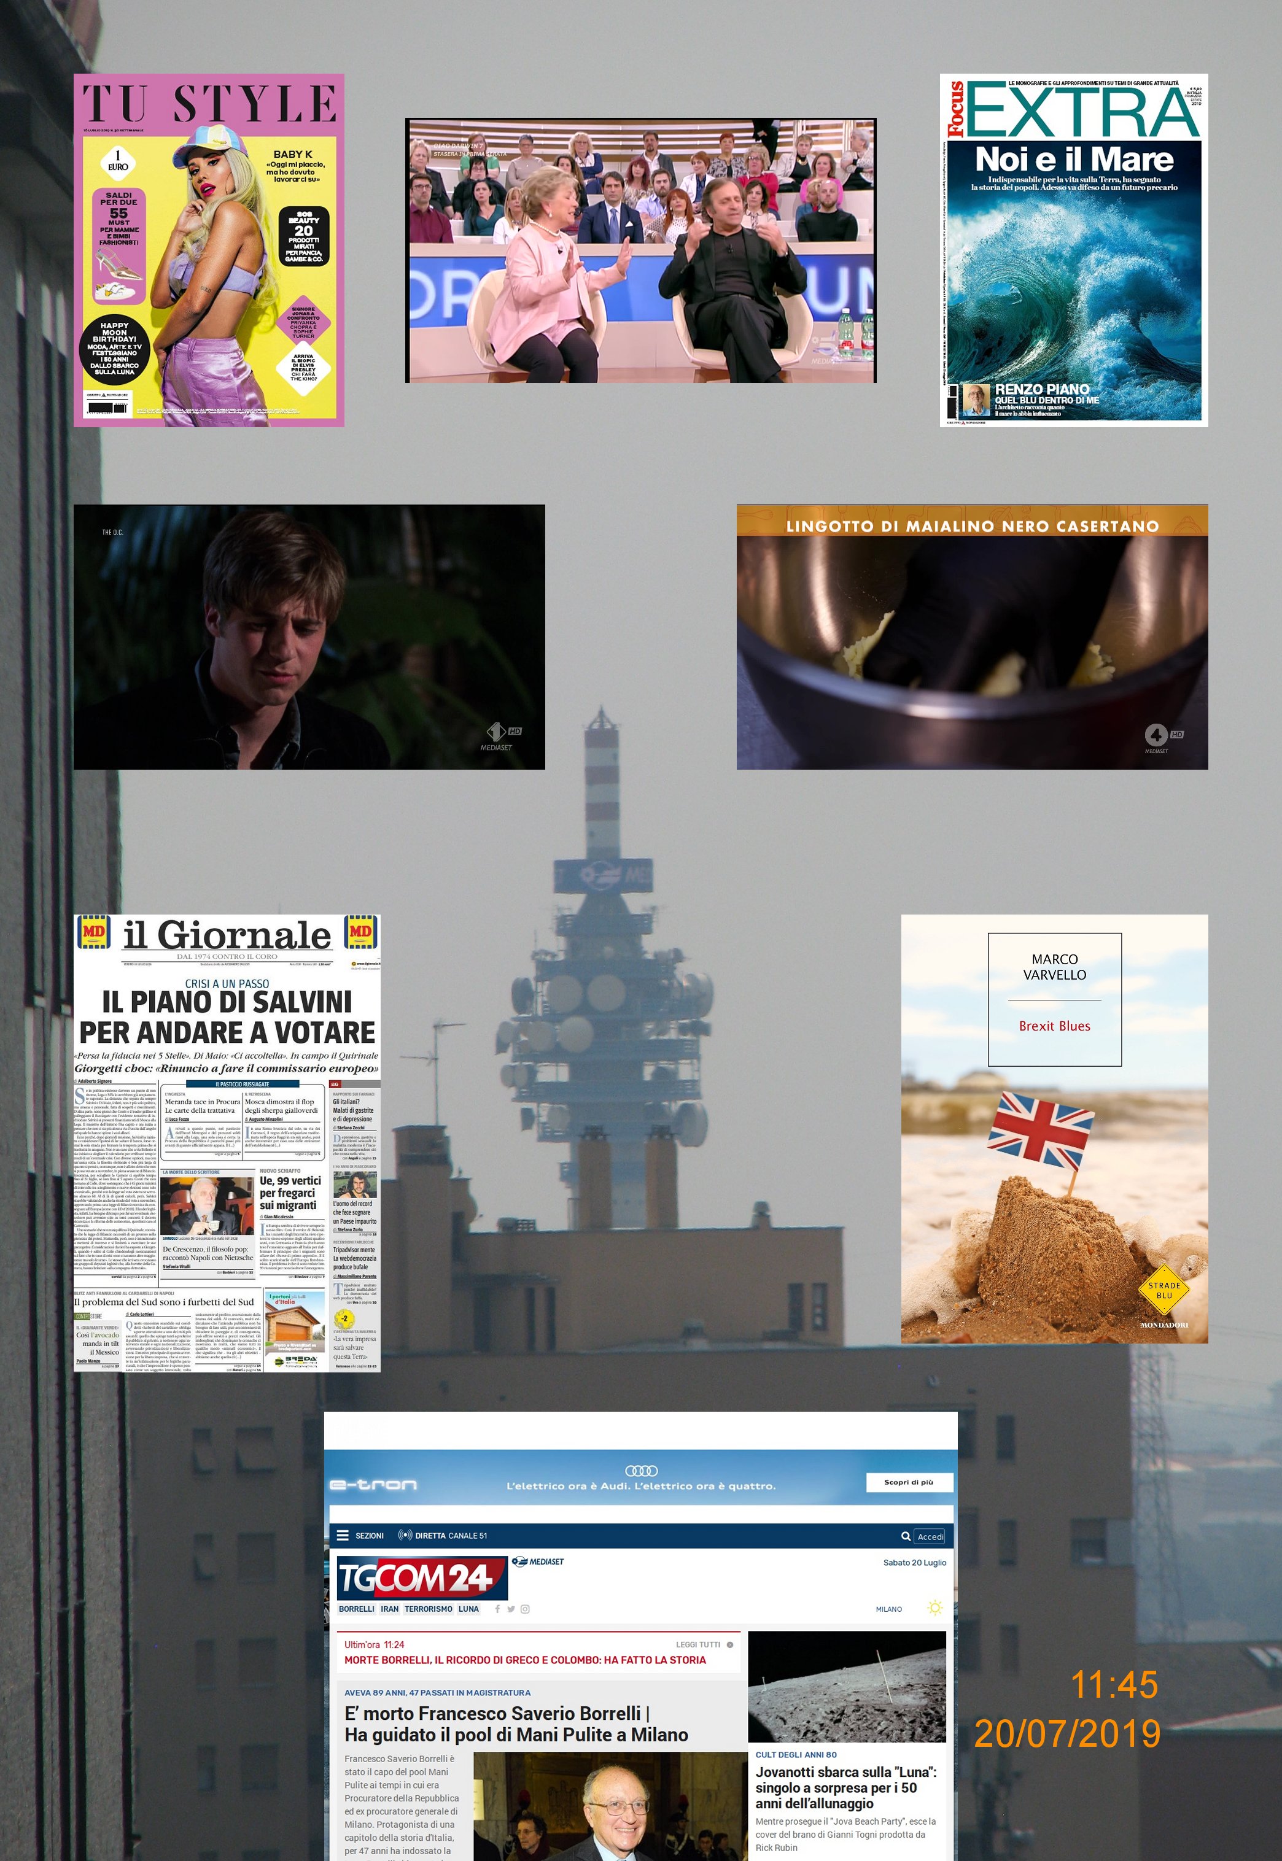Open the TGCOM24 Instagram icon
Image resolution: width=1282 pixels, height=1861 pixels.
[524, 1608]
